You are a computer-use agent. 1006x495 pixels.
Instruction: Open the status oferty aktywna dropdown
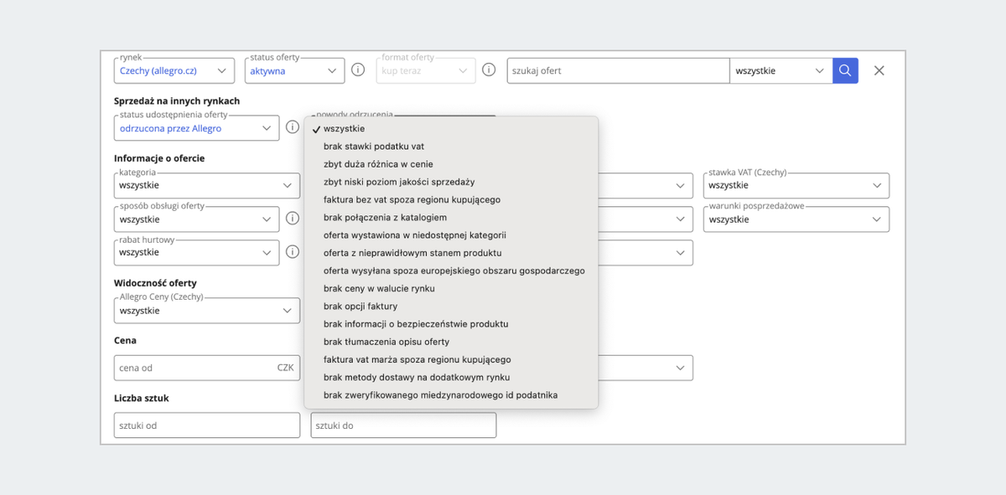(294, 71)
